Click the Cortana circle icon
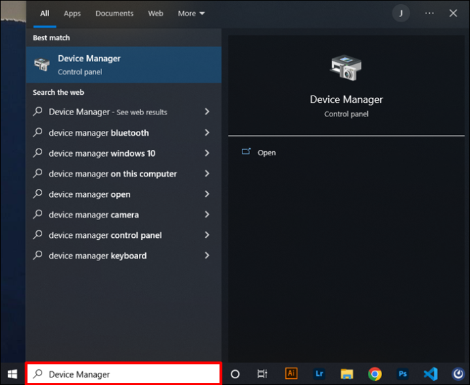 click(x=235, y=374)
